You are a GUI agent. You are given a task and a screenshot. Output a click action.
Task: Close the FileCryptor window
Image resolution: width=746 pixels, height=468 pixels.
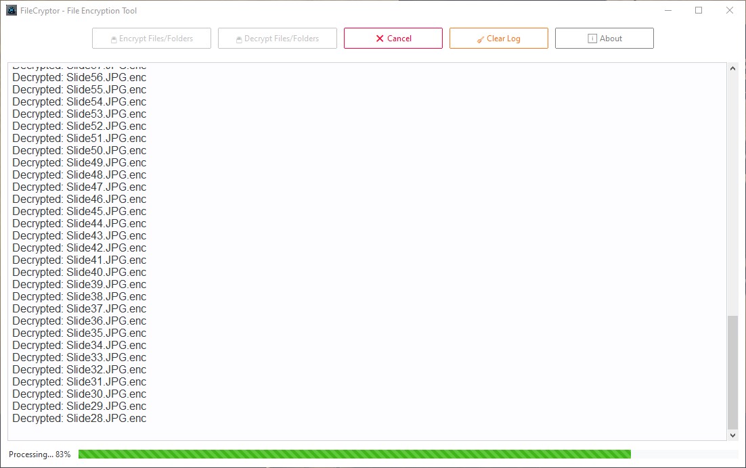tap(729, 10)
